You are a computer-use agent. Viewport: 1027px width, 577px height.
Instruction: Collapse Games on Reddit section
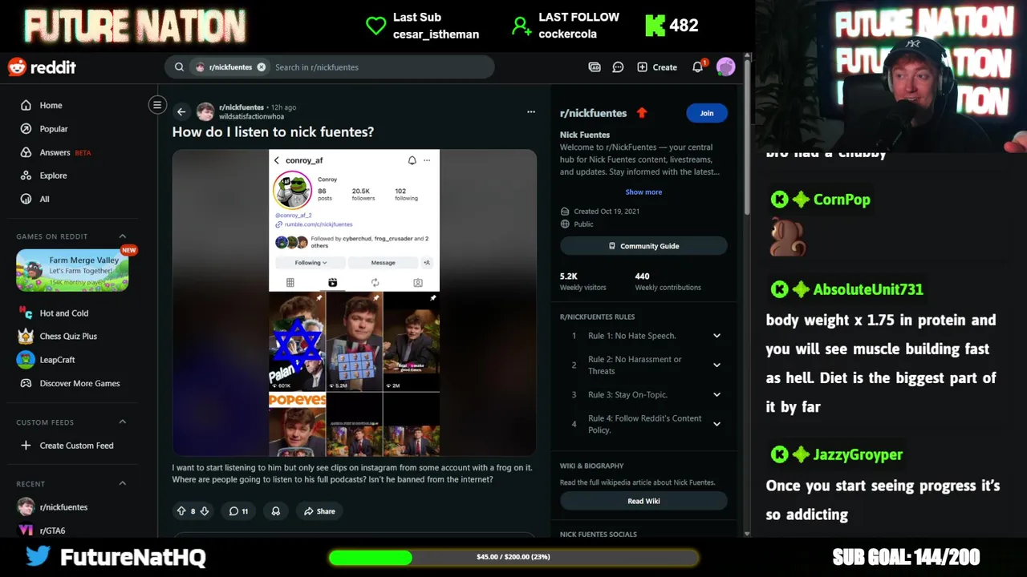123,236
